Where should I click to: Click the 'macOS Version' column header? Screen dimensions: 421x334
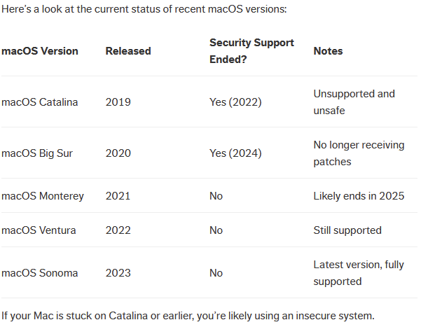(40, 51)
